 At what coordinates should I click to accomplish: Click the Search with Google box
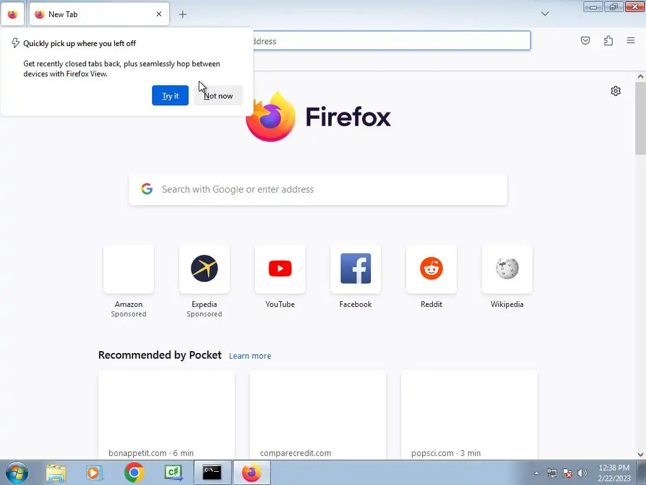click(318, 189)
